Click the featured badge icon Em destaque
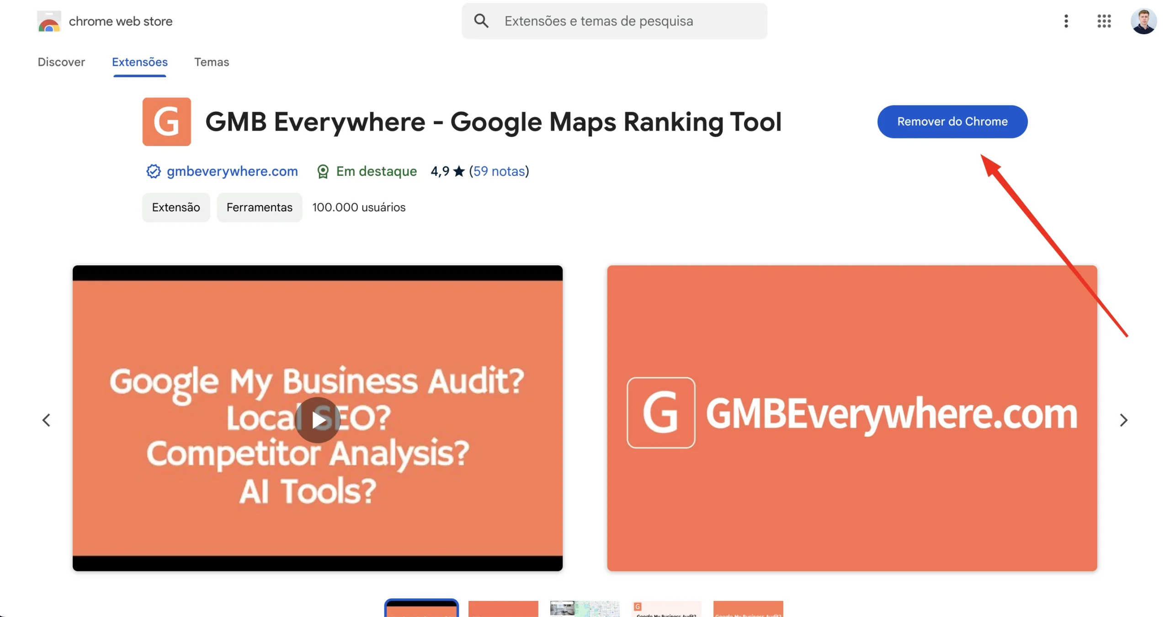 coord(323,171)
